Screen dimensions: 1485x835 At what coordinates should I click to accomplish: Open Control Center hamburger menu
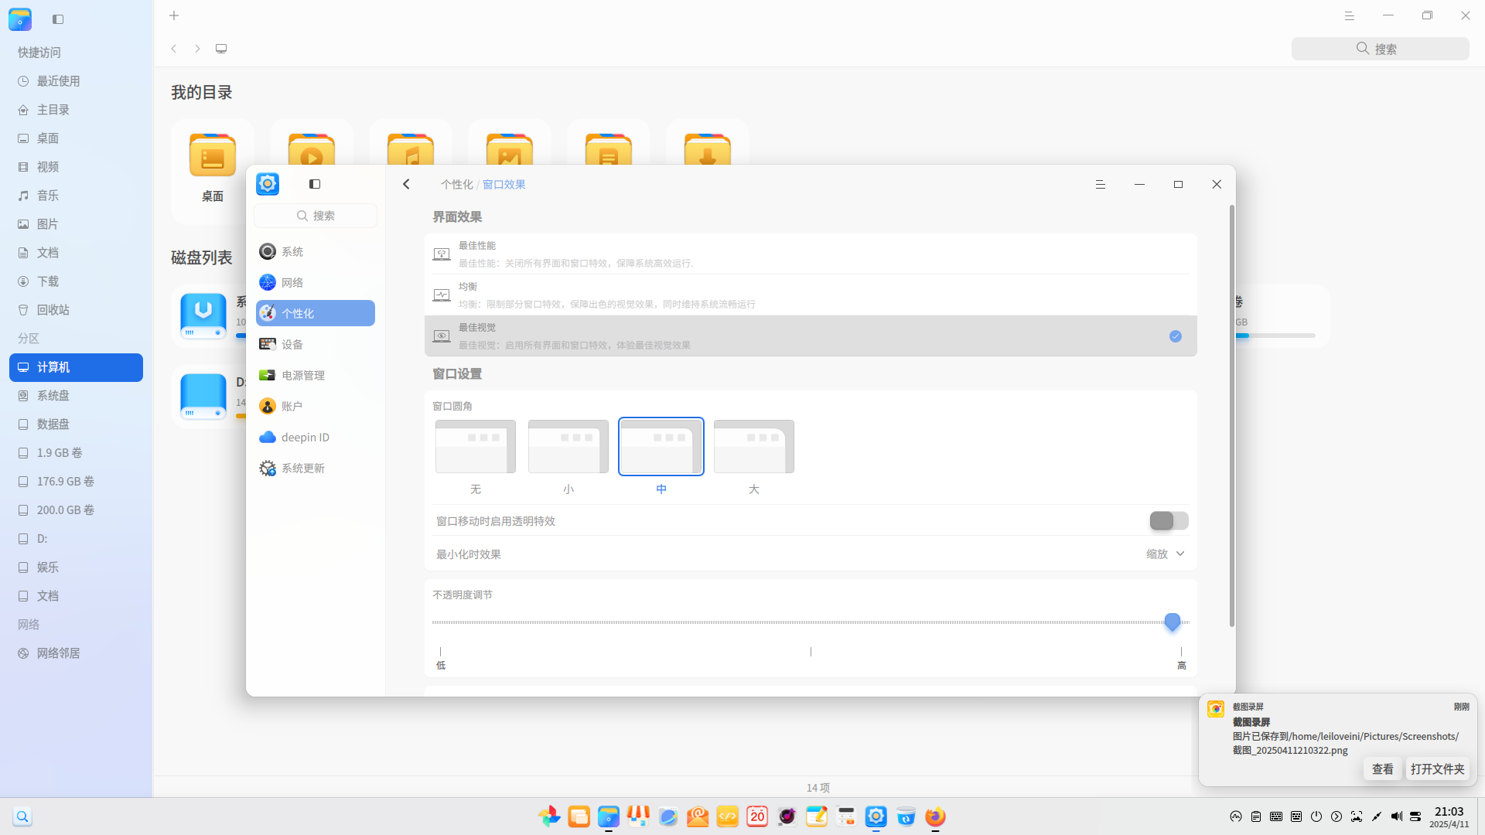click(x=1101, y=184)
